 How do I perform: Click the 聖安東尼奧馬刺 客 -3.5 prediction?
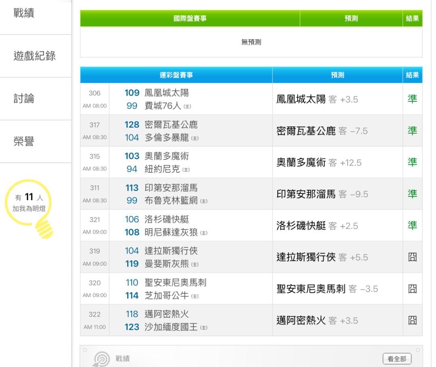327,289
